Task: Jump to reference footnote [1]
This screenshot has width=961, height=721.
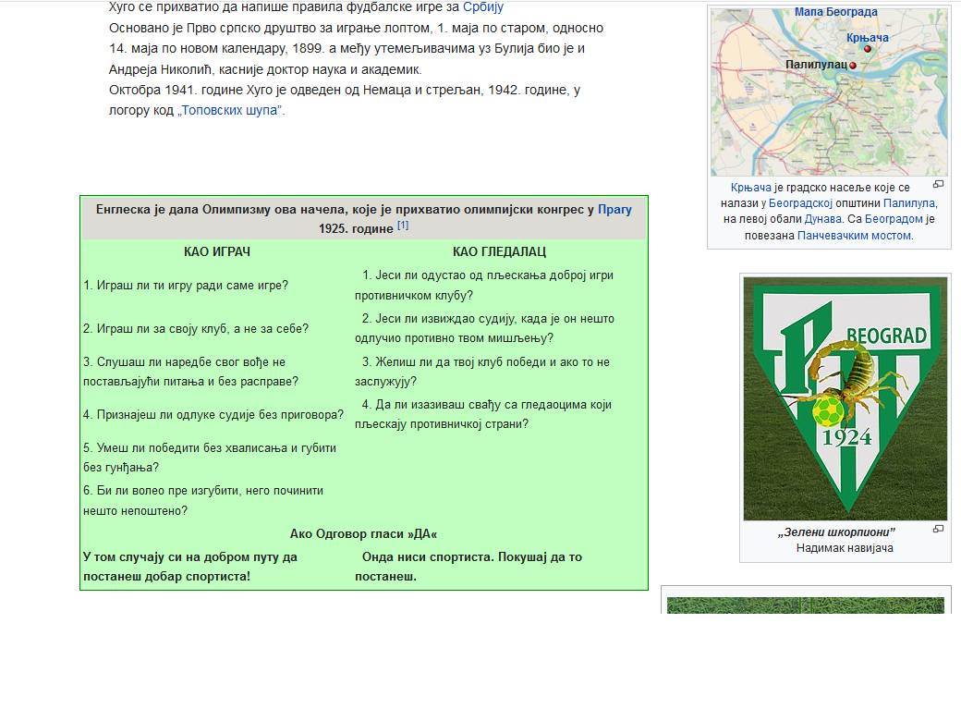Action: (x=403, y=226)
